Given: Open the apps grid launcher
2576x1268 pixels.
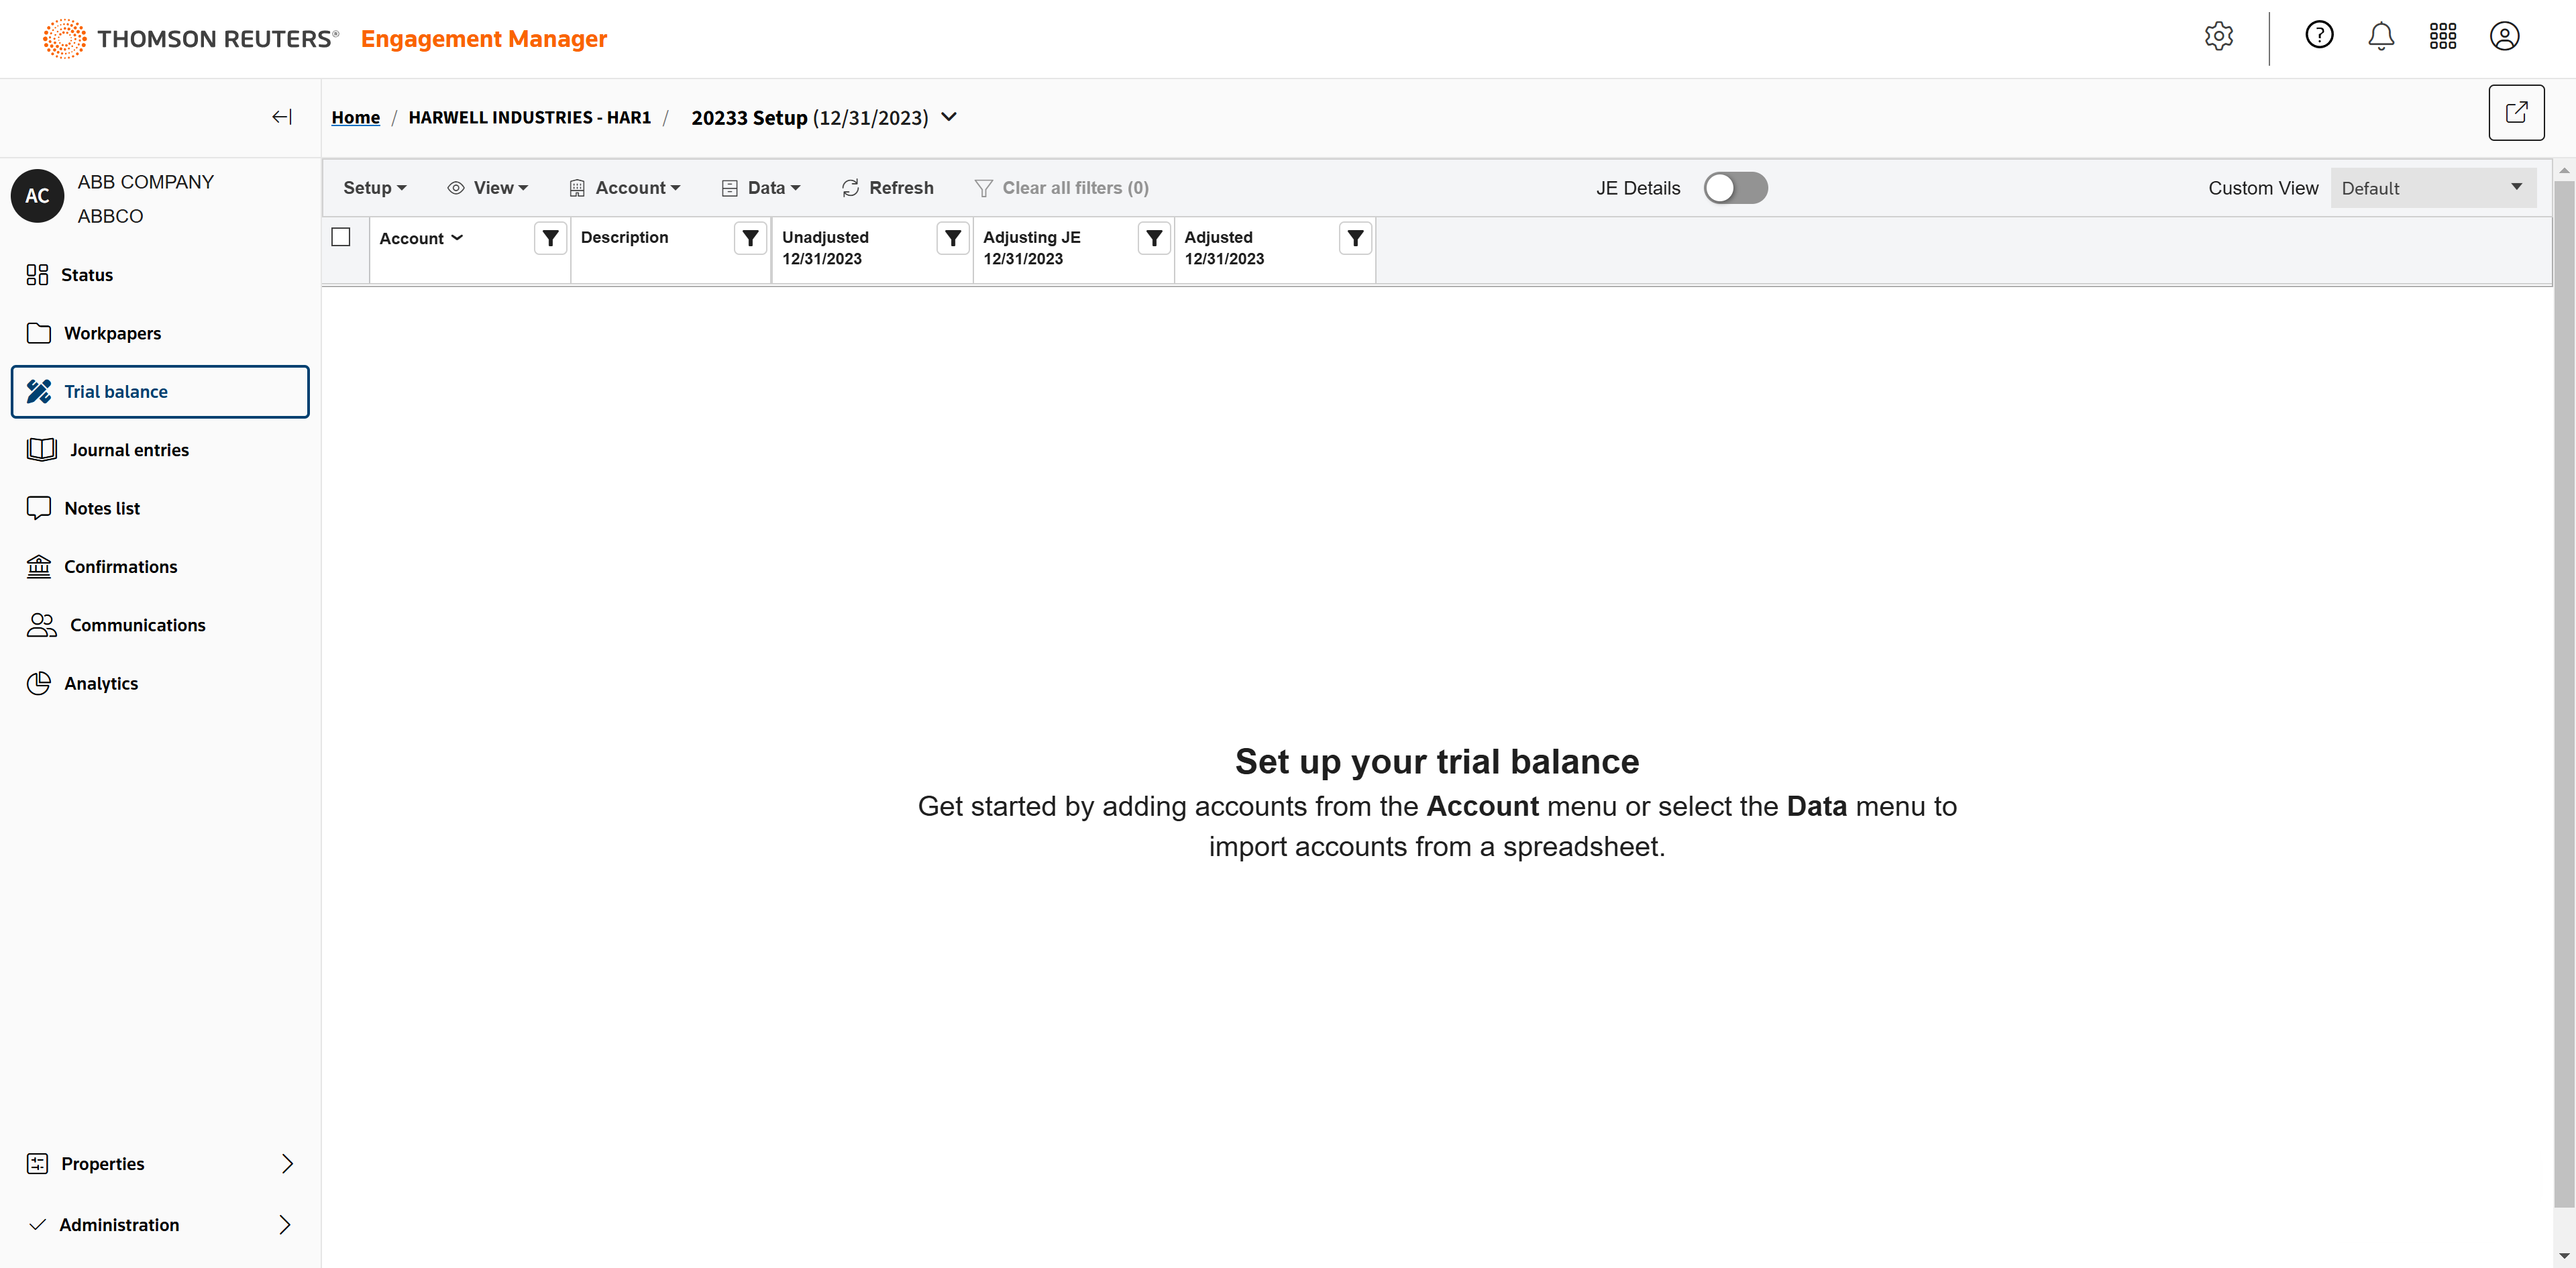Looking at the screenshot, I should click(x=2442, y=37).
